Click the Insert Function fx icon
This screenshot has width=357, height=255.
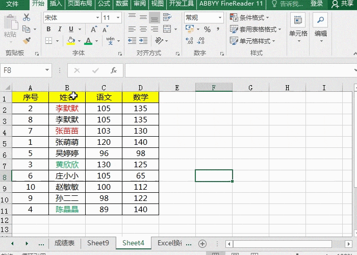tap(114, 70)
